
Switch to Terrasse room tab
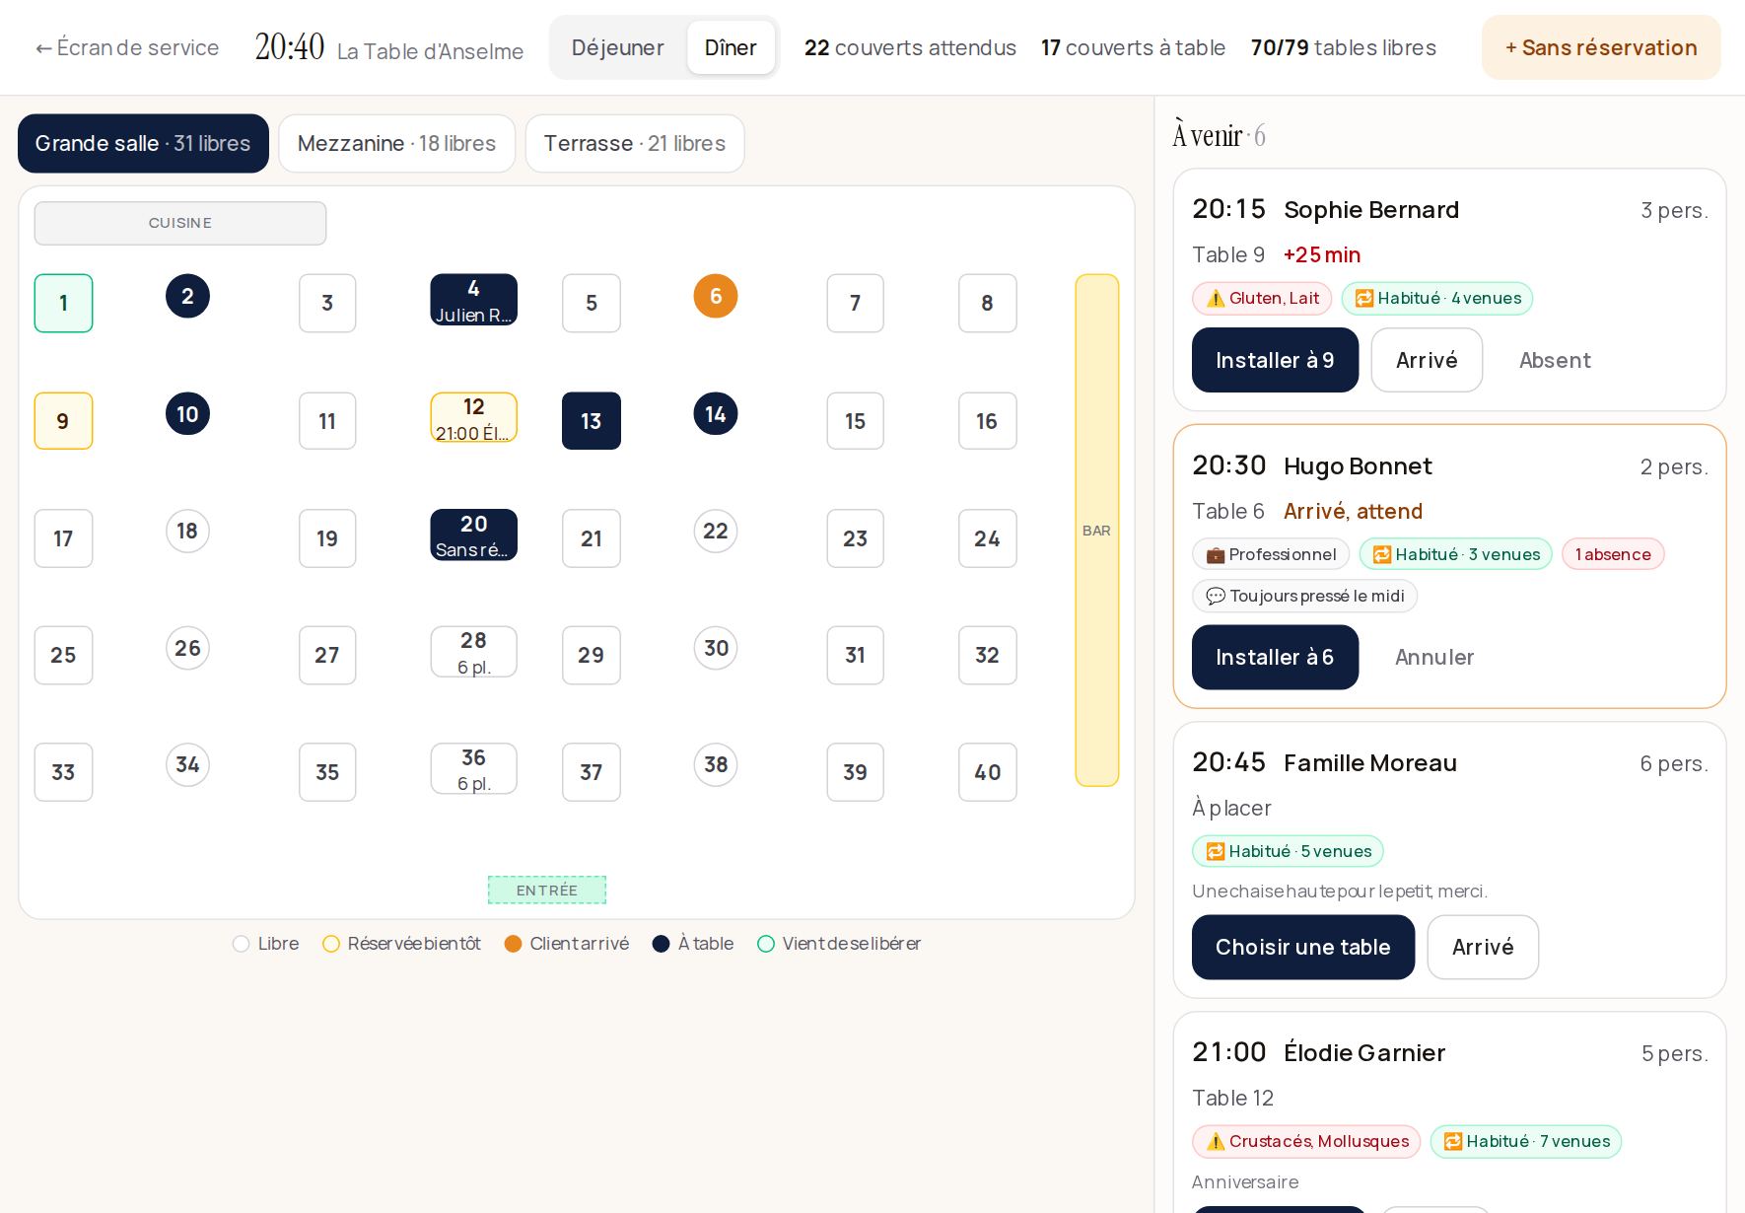pyautogui.click(x=634, y=143)
